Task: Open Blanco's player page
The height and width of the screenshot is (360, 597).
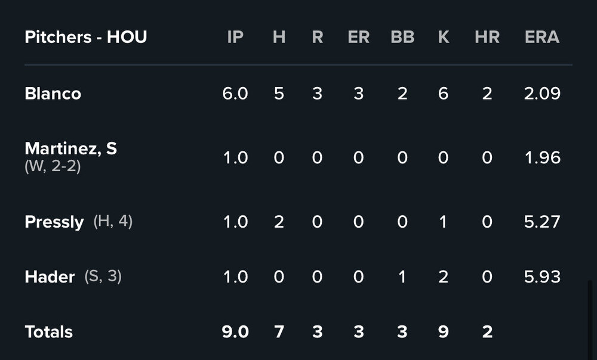Action: [53, 94]
